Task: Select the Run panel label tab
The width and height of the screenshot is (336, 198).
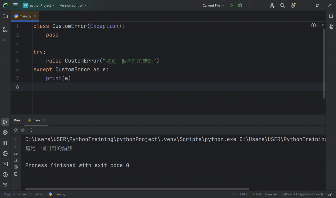Action: click(17, 120)
